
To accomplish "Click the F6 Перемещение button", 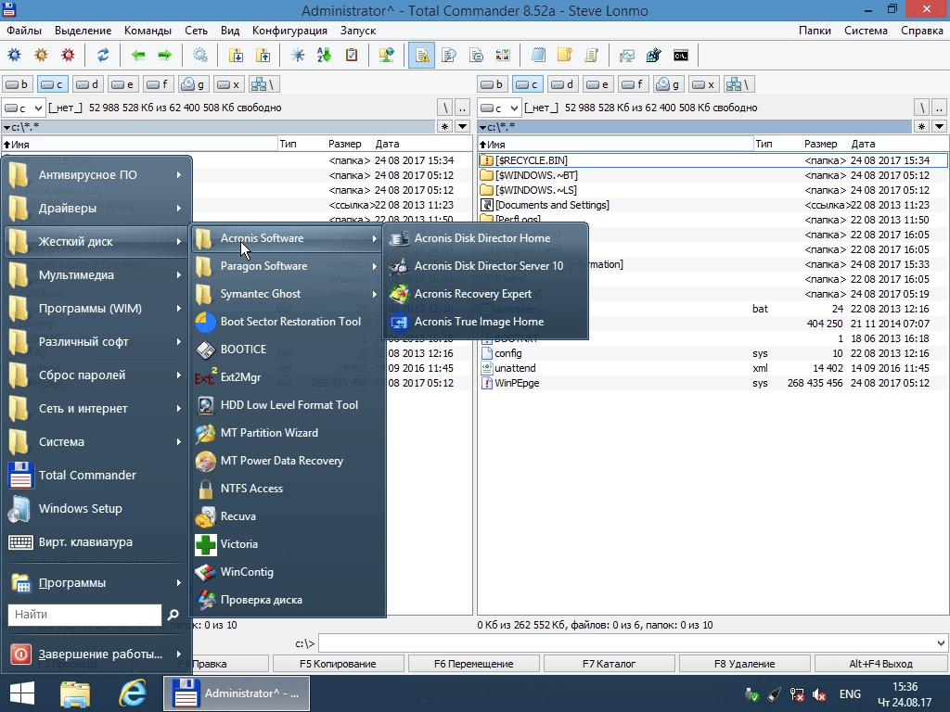I will (x=474, y=664).
